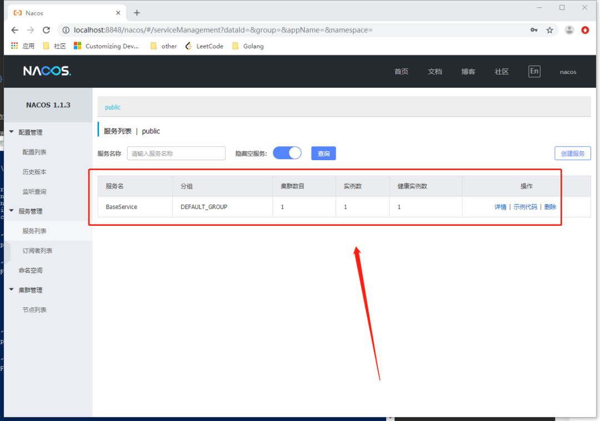
Task: Toggle the 隐藏空服务 switch
Action: (x=287, y=153)
